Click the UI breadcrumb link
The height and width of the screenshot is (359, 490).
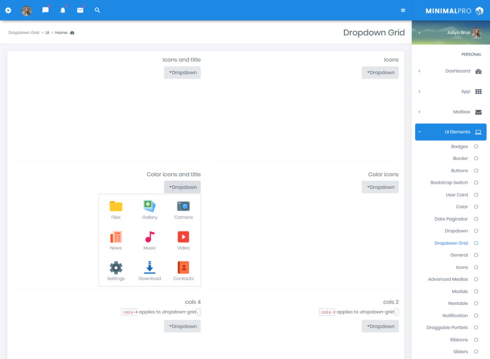pos(46,33)
